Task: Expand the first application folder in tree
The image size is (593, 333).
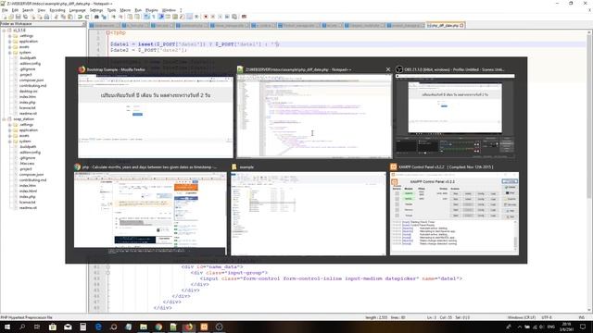Action: coord(9,42)
